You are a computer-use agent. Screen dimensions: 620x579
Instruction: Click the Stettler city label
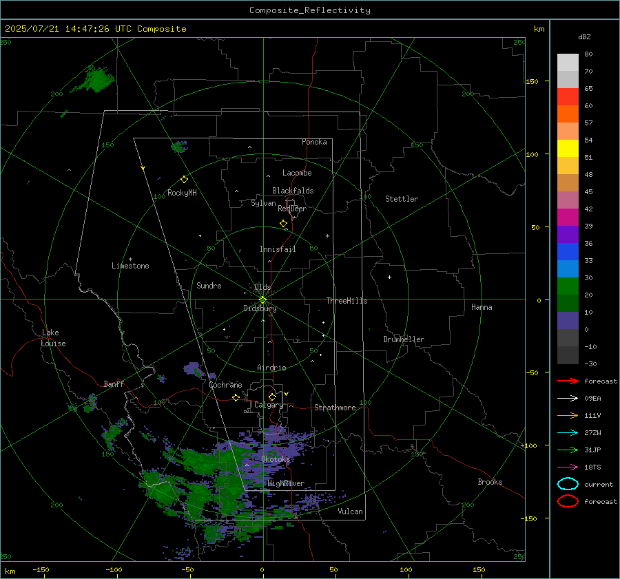point(402,199)
